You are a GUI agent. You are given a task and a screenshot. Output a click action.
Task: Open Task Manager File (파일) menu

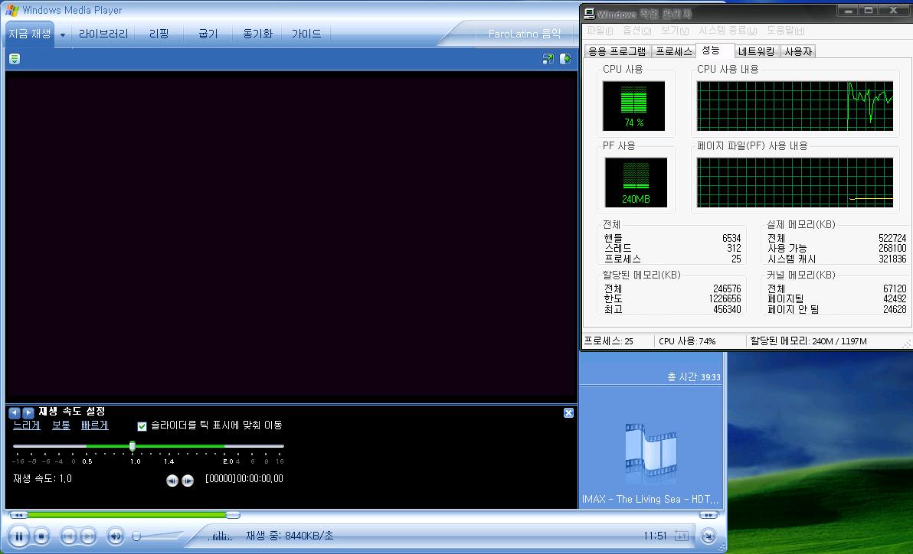[x=599, y=31]
